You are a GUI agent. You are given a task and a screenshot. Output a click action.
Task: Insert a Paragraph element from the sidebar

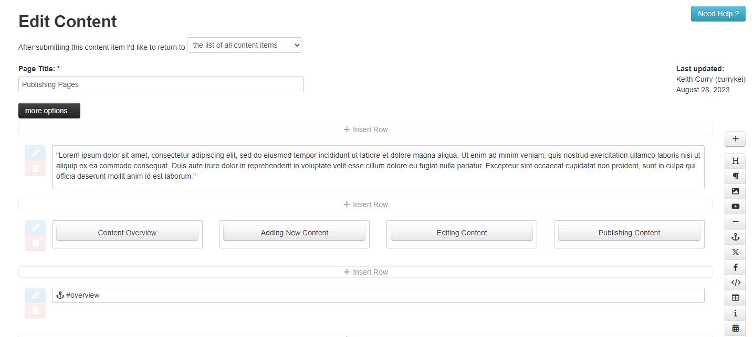click(735, 176)
